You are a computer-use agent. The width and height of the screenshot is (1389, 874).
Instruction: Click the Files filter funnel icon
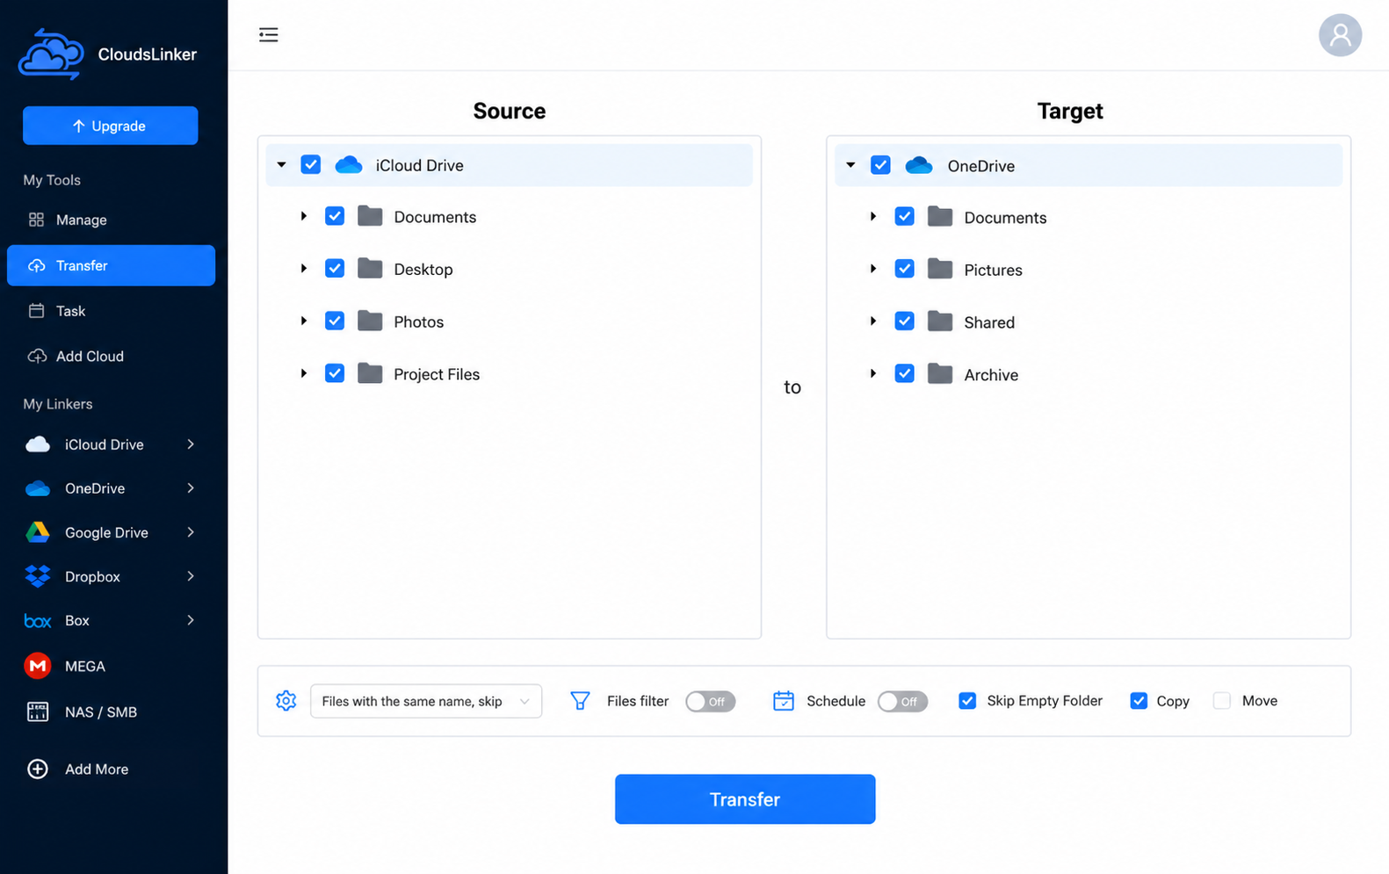point(580,701)
